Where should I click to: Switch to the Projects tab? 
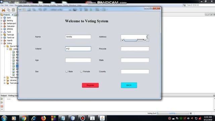6,15
